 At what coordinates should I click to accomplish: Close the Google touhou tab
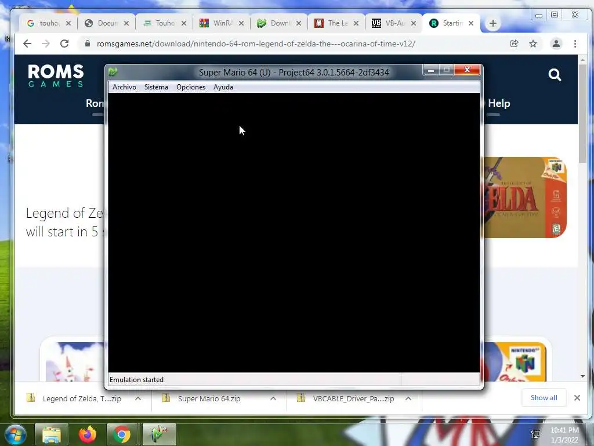point(68,23)
